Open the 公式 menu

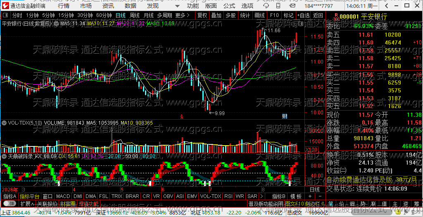click(229, 6)
